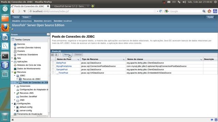The width and height of the screenshot is (218, 122).
Task: Expand default-config tree node
Action: pos(15,107)
